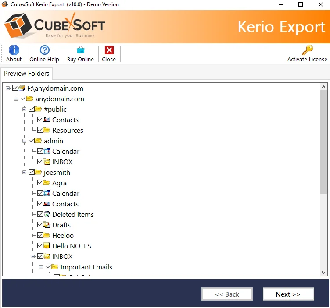Uncheck the Agra checkbox
The image size is (330, 308).
tap(40, 182)
